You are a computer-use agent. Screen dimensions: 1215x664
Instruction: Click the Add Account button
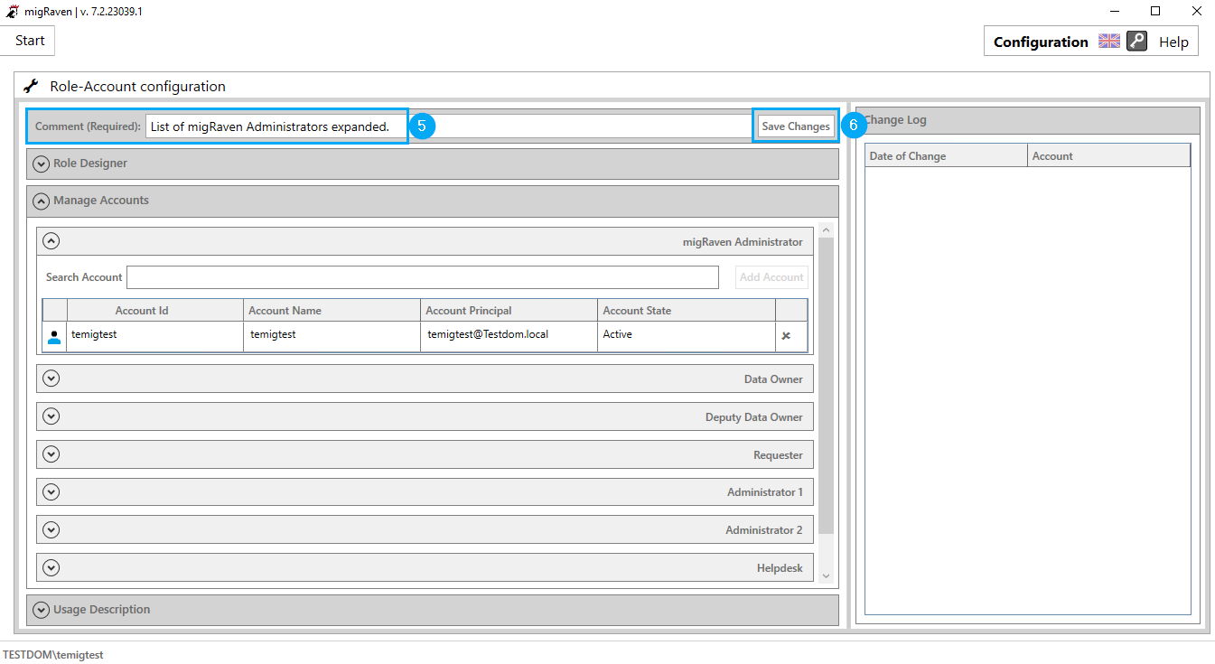coord(771,277)
